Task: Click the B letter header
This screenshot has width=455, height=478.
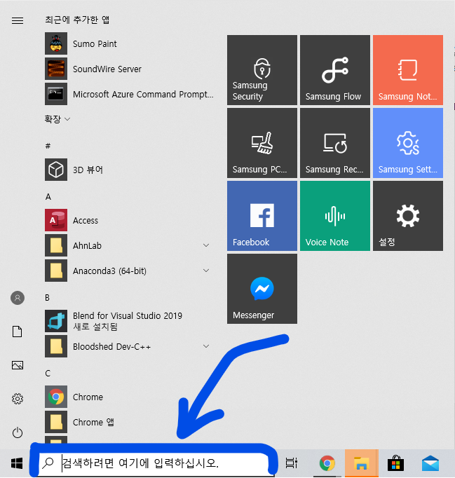Action: pyautogui.click(x=47, y=298)
